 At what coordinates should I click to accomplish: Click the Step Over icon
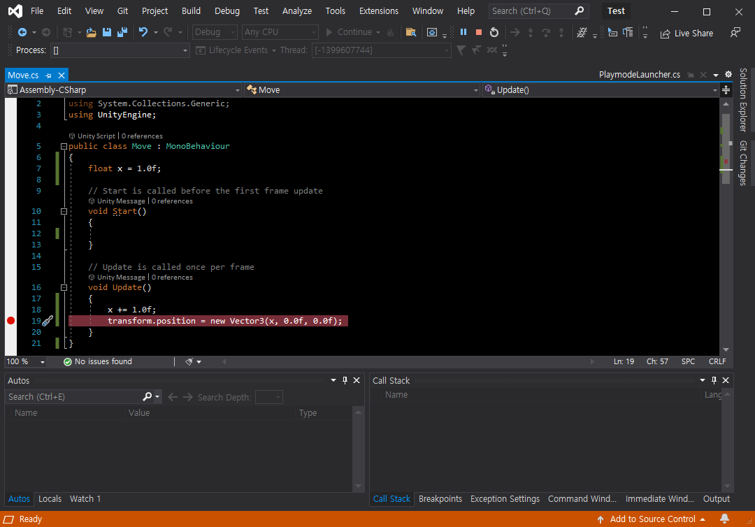click(x=546, y=32)
